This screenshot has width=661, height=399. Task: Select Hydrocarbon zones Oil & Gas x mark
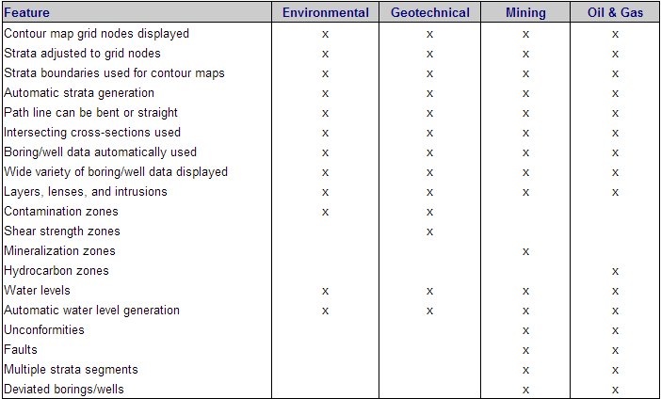[615, 271]
